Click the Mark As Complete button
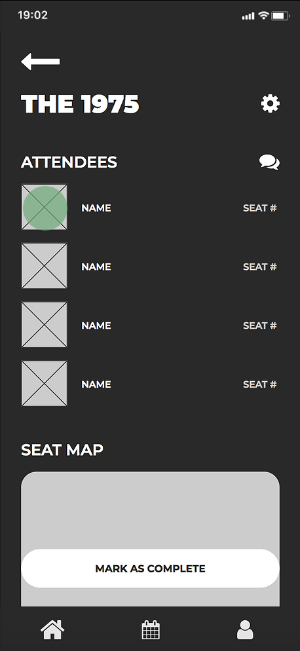This screenshot has height=651, width=300. [x=150, y=568]
